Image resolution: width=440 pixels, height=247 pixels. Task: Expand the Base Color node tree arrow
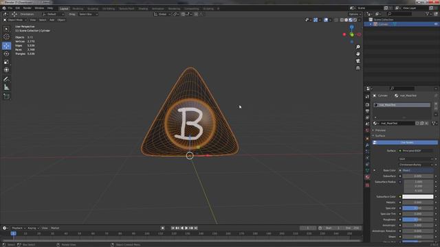(x=374, y=170)
